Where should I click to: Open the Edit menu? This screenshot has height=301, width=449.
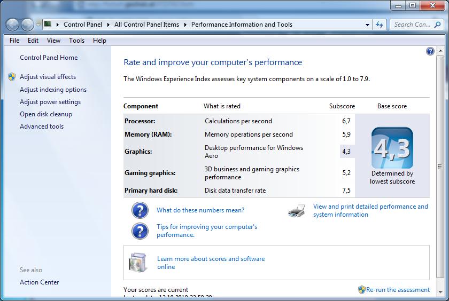[33, 41]
